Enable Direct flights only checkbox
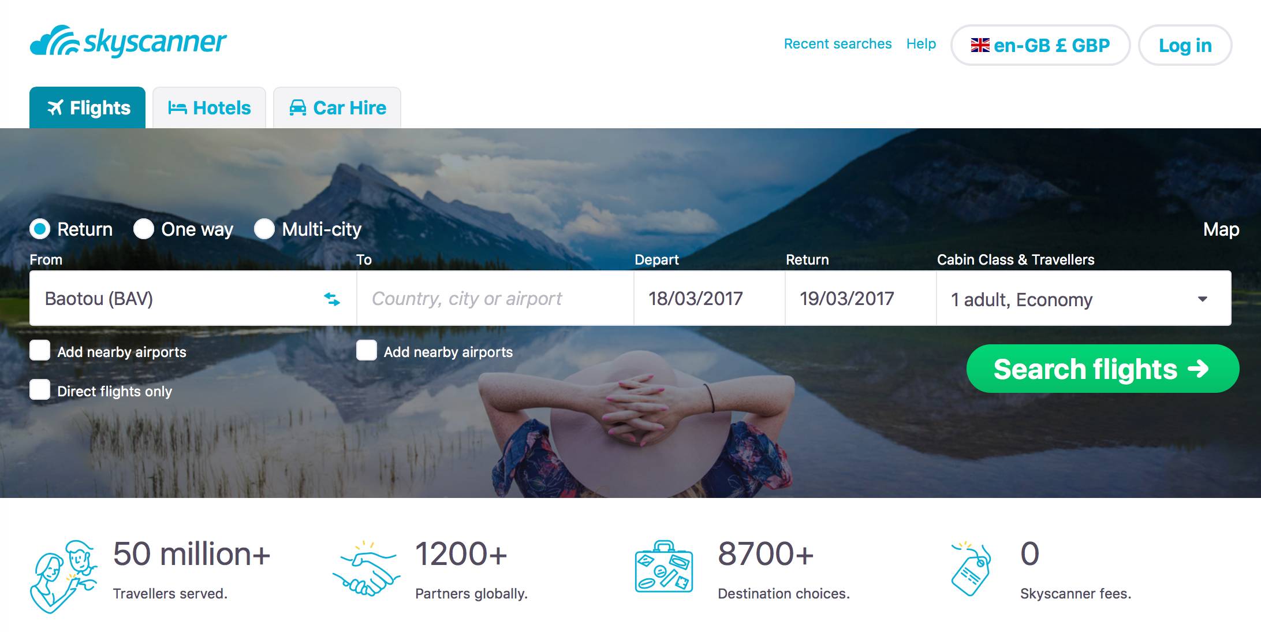Screen dimensions: 1261x632 40,389
